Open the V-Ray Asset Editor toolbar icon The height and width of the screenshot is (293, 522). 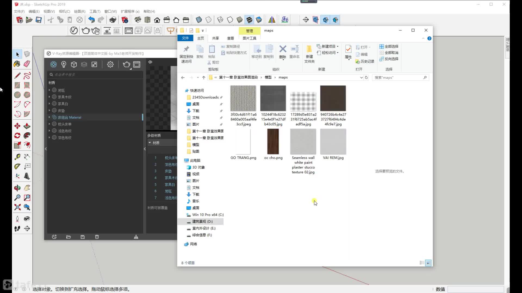(74, 31)
